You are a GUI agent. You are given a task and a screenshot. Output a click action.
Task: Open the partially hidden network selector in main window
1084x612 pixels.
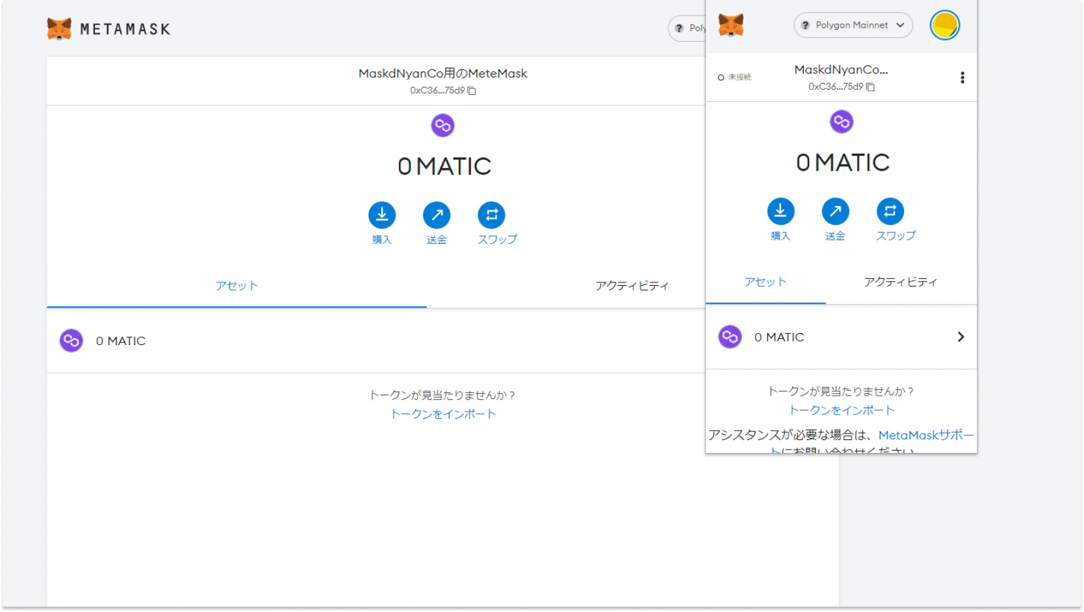[687, 28]
